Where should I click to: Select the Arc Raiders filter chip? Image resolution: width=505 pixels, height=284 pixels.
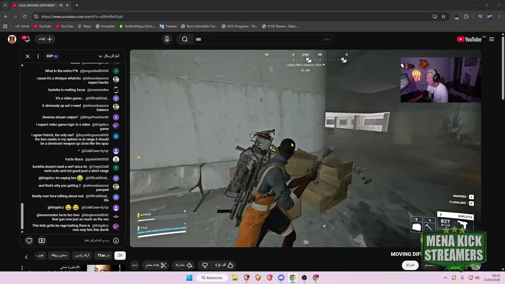[82, 255]
